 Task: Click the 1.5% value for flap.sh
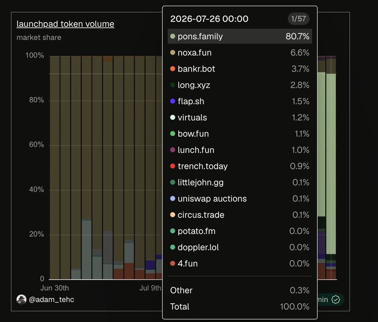pyautogui.click(x=301, y=101)
